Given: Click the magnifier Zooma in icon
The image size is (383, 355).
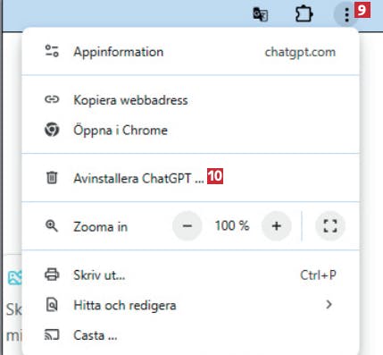Looking at the screenshot, I should pyautogui.click(x=52, y=226).
